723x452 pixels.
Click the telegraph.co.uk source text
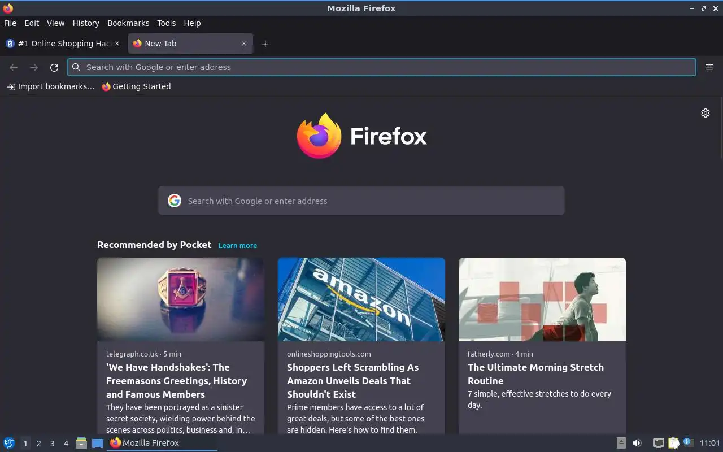coord(132,354)
